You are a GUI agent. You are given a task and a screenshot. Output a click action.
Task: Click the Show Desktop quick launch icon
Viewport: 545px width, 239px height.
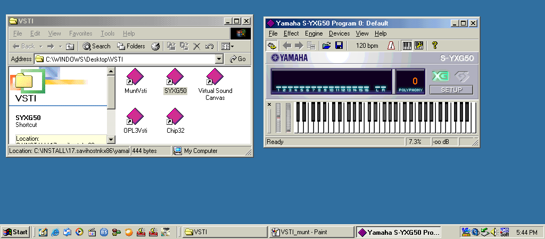coord(43,232)
